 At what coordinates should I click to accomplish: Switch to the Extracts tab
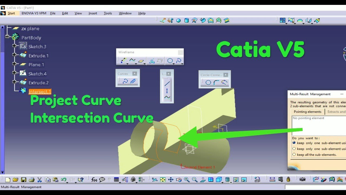[x=335, y=112]
